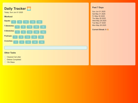138x103 pixels.
Task: Select Sun Jun 01 2025 in Past 7 Days
Action: click(99, 11)
